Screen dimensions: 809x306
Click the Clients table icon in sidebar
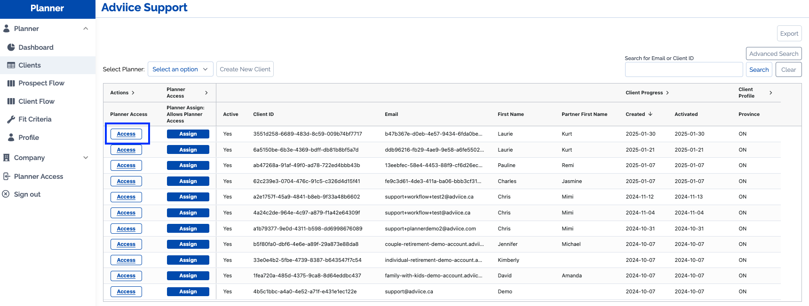pos(11,65)
